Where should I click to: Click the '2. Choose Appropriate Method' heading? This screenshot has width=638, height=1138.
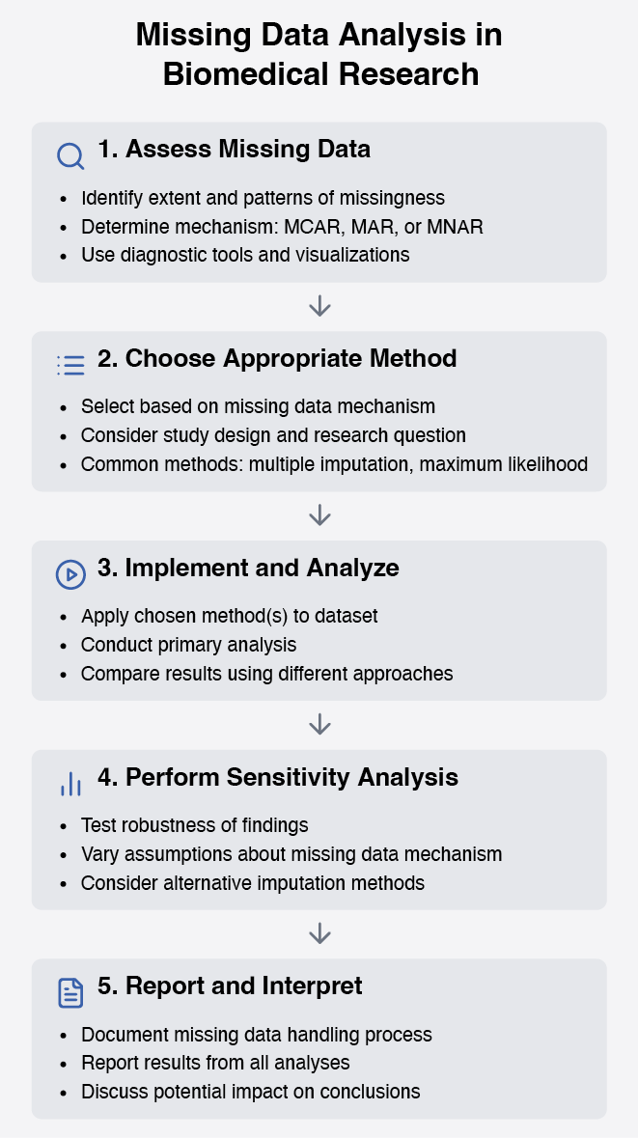pyautogui.click(x=277, y=358)
